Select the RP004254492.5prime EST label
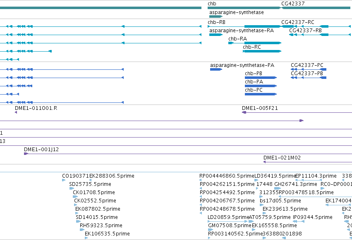 click(227, 192)
